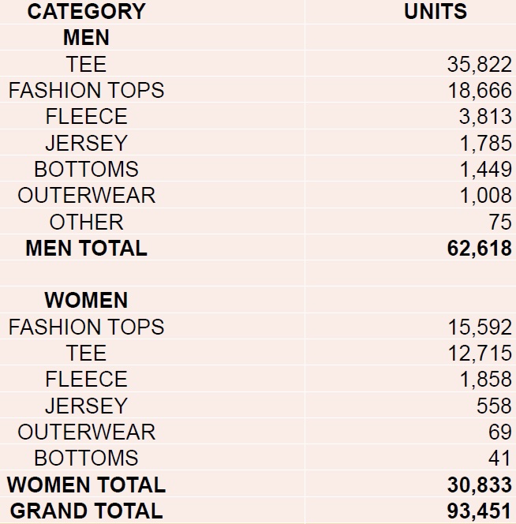Select the WOMEN TOTAL label cell
This screenshot has width=516, height=524.
[86, 485]
